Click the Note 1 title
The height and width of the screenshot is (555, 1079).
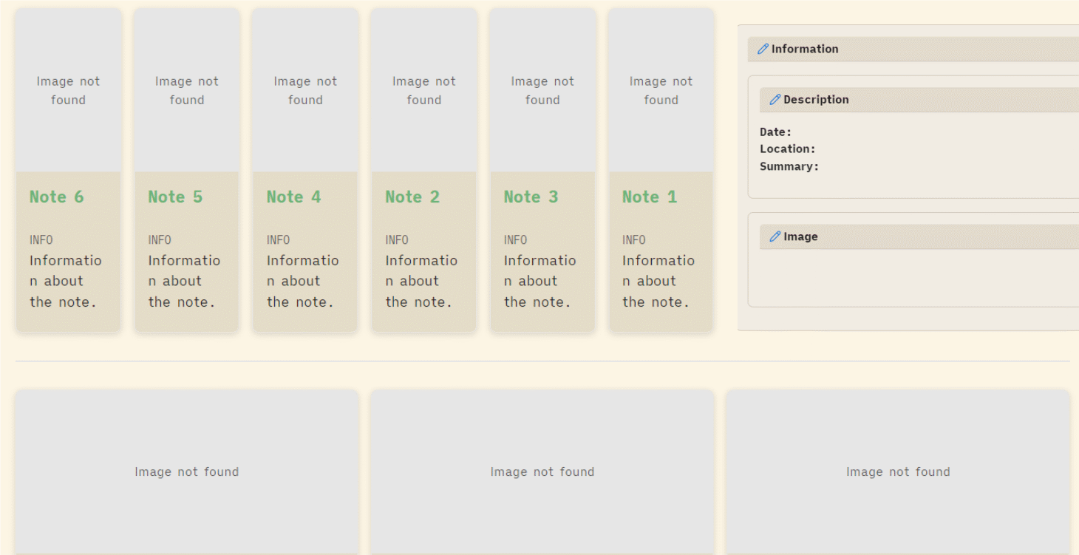pos(649,197)
